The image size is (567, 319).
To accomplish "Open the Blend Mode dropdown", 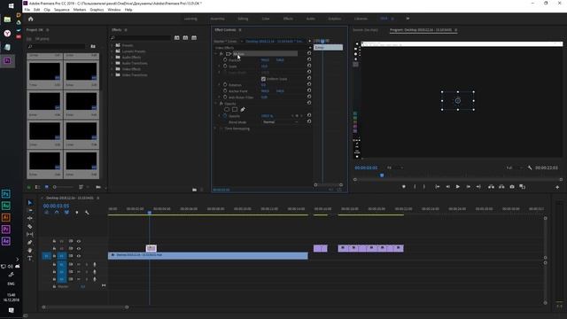I will click(281, 122).
